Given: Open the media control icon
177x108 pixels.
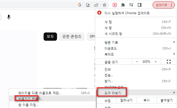Looking at the screenshot, I should tap(131, 5).
